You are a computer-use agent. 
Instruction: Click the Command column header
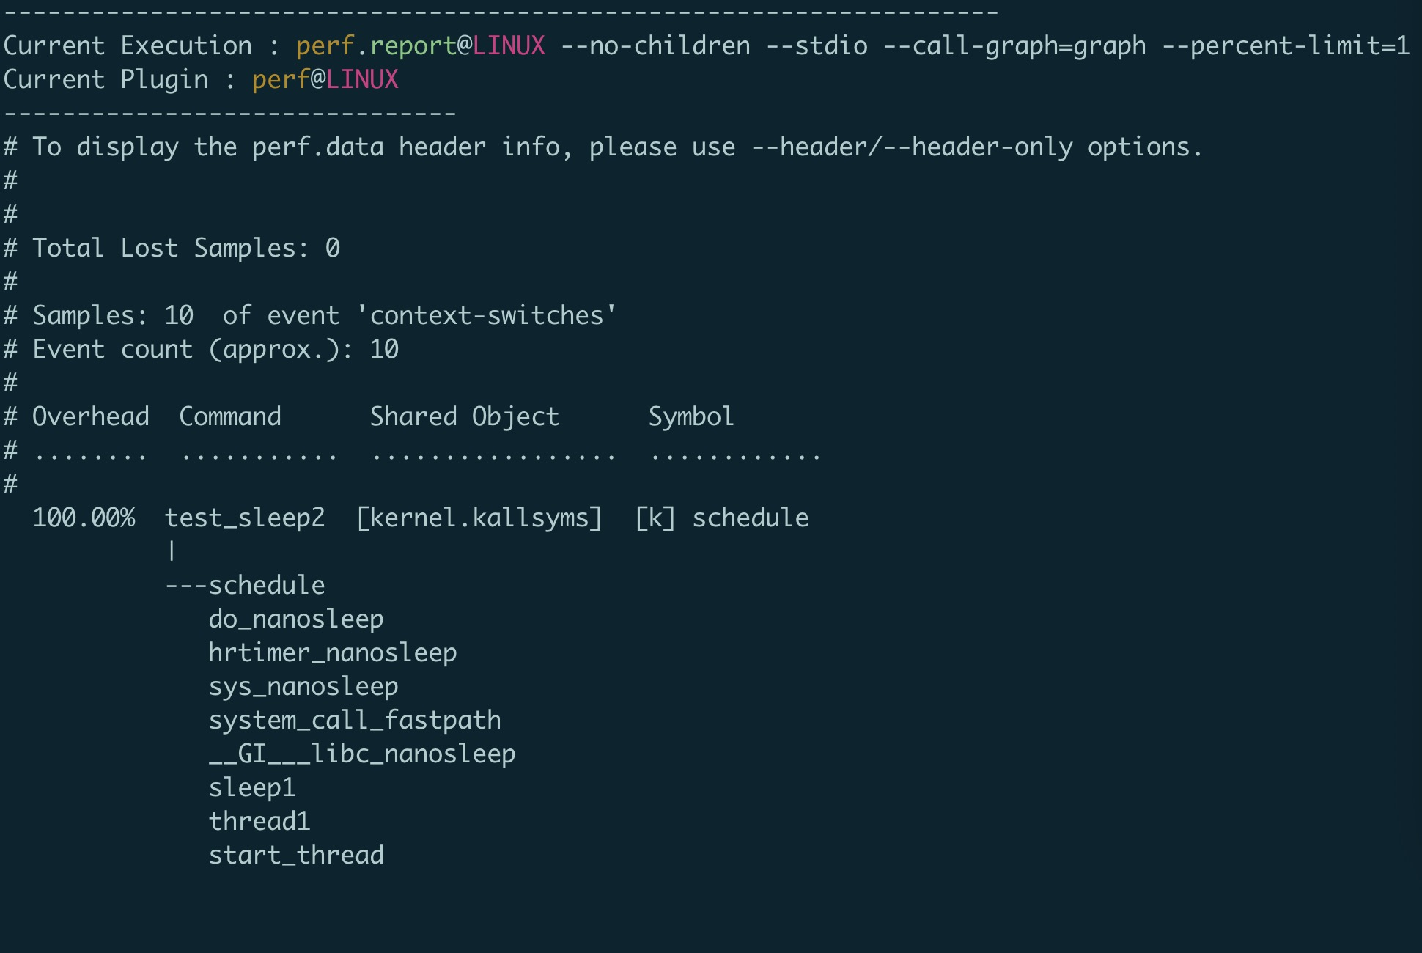pyautogui.click(x=230, y=416)
